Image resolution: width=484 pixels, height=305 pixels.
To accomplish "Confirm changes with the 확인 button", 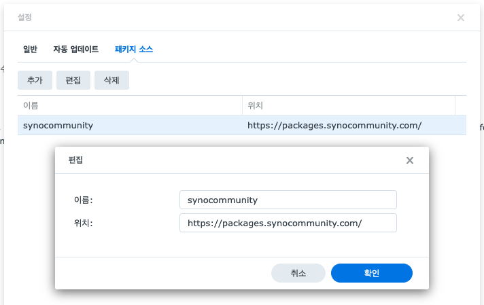I will [x=372, y=273].
